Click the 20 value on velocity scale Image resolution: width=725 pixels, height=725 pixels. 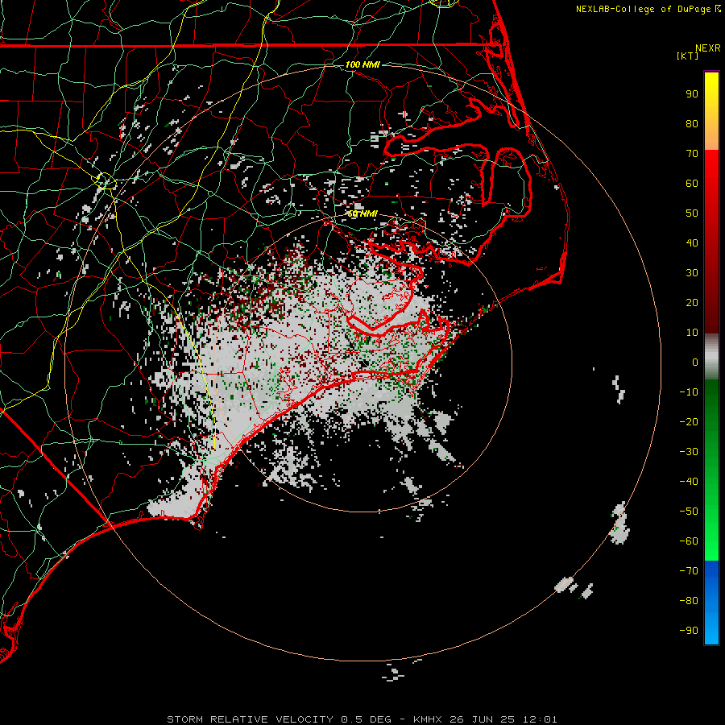pos(692,302)
